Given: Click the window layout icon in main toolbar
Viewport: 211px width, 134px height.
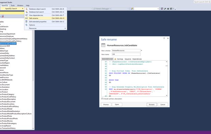Looking at the screenshot, I should click(x=171, y=9).
